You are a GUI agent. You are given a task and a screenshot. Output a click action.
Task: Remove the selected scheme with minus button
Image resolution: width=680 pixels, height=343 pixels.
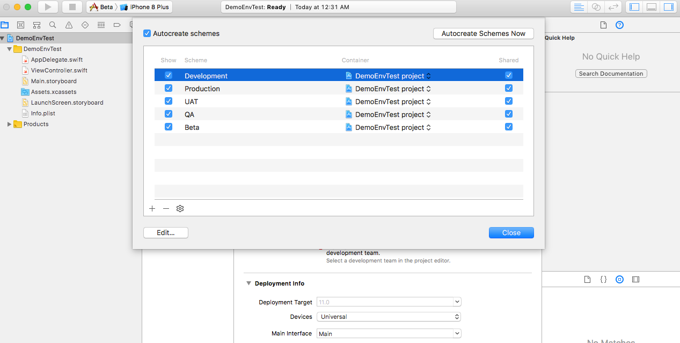coord(166,208)
